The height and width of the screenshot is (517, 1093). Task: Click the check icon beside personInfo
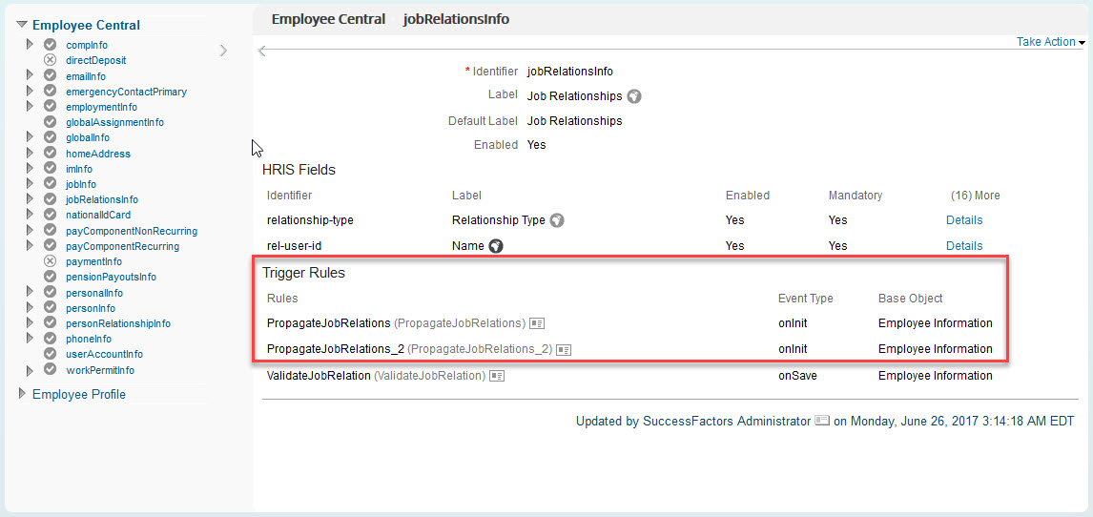(x=51, y=308)
